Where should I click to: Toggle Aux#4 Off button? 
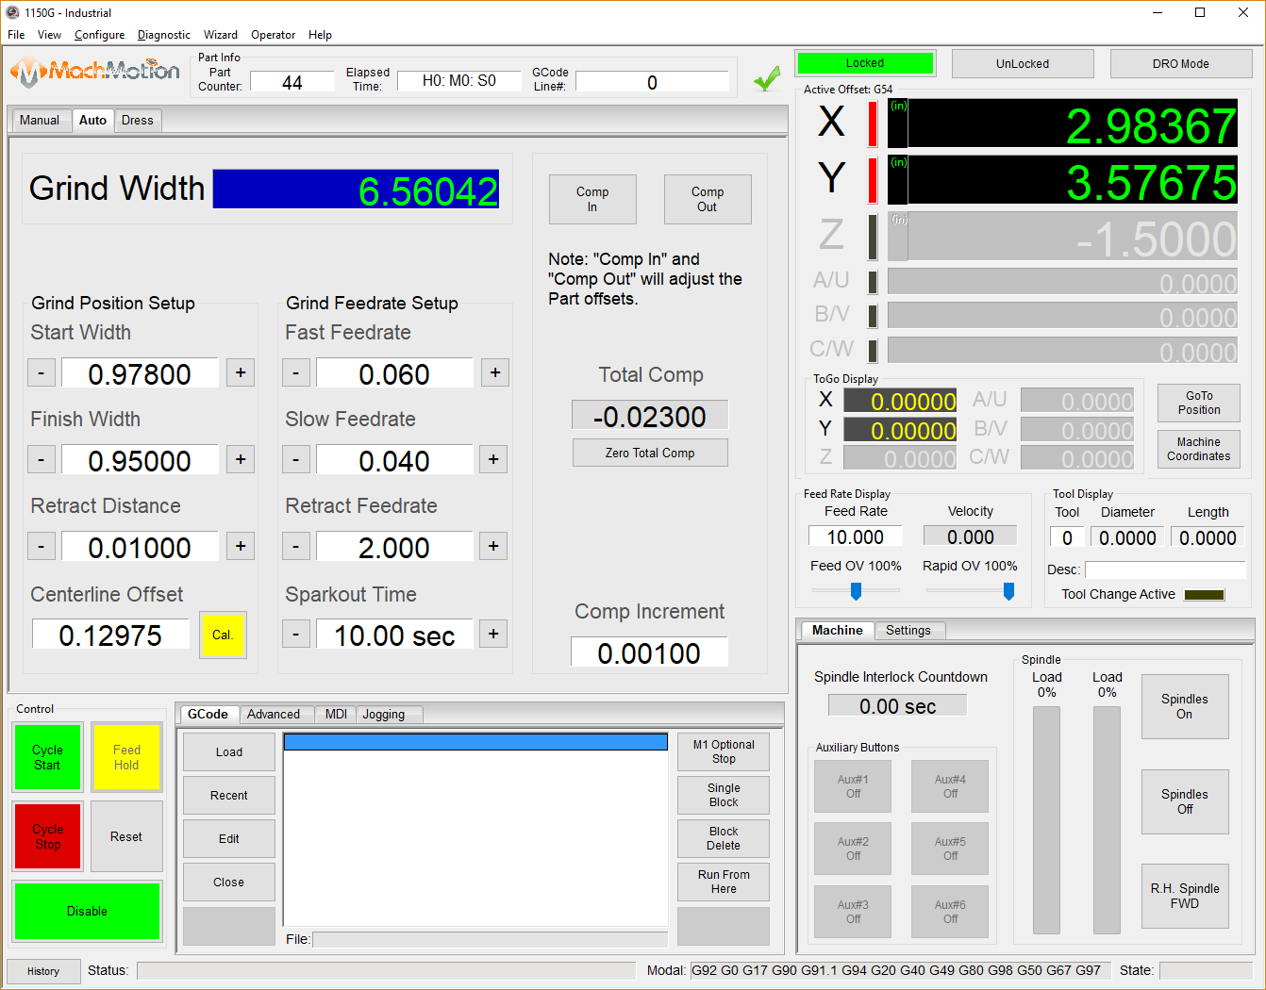coord(950,786)
